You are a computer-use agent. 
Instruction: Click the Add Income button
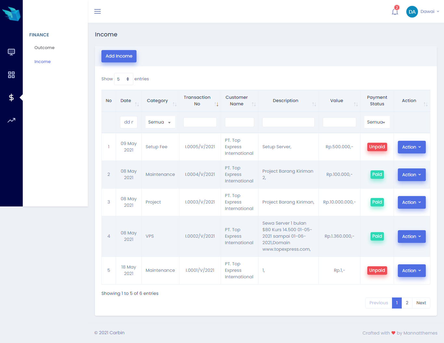[119, 56]
